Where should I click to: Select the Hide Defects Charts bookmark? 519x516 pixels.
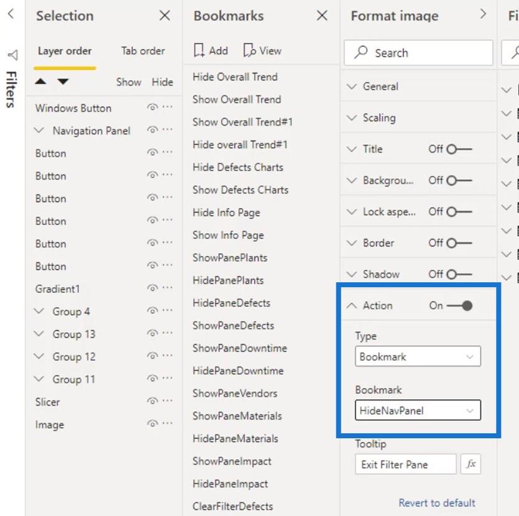click(238, 167)
